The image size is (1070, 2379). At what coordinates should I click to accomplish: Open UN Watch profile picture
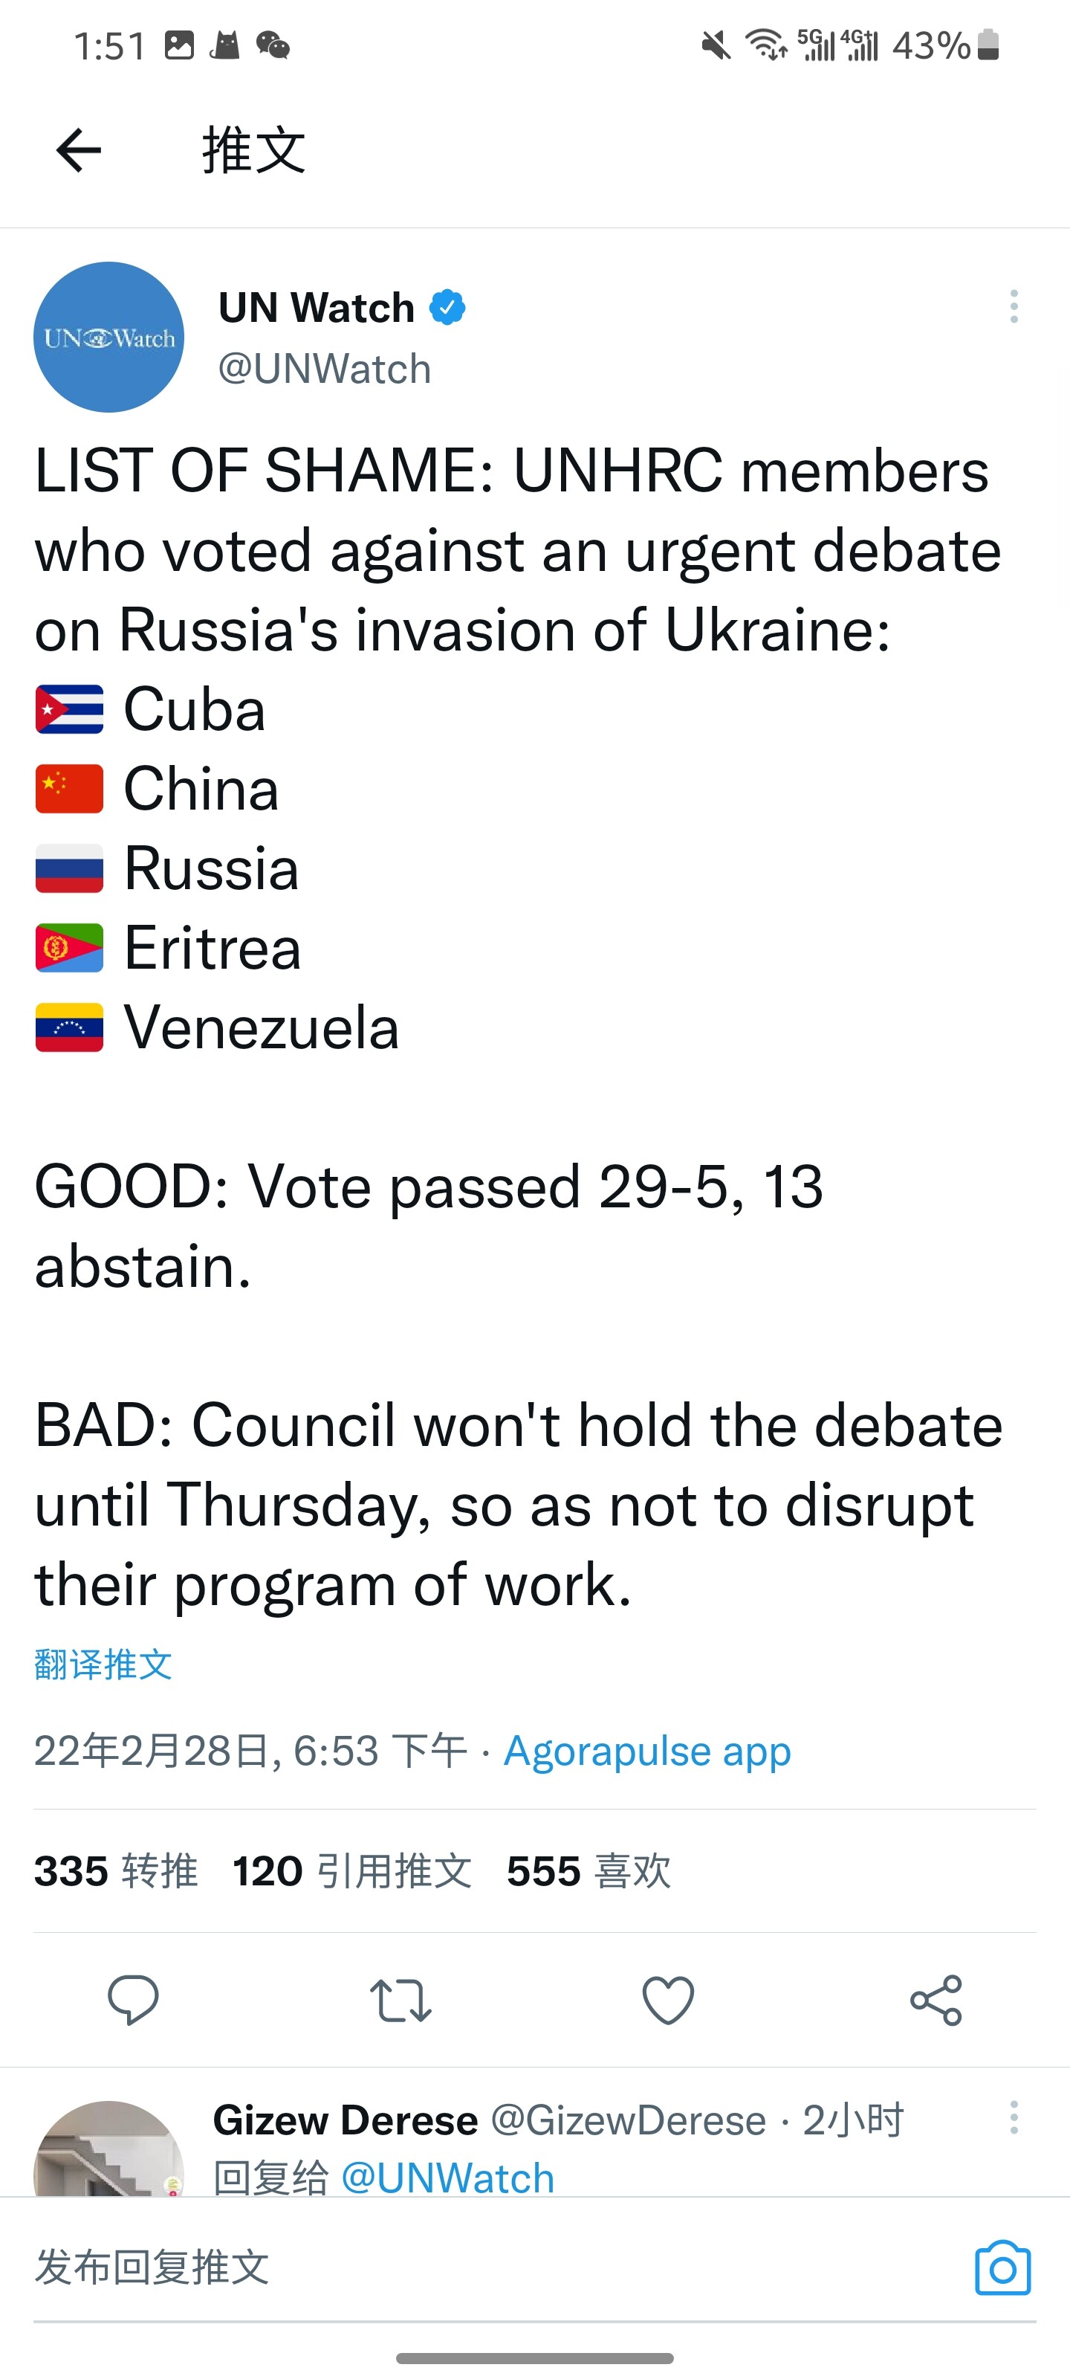(109, 336)
